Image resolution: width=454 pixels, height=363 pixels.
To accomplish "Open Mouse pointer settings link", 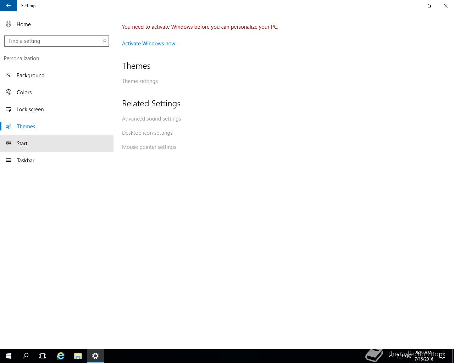I will [x=149, y=147].
